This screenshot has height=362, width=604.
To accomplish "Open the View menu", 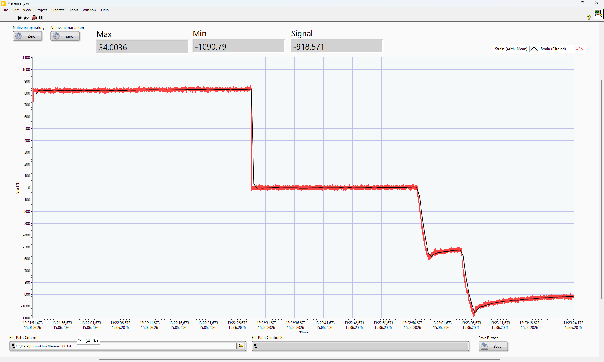I will point(27,10).
